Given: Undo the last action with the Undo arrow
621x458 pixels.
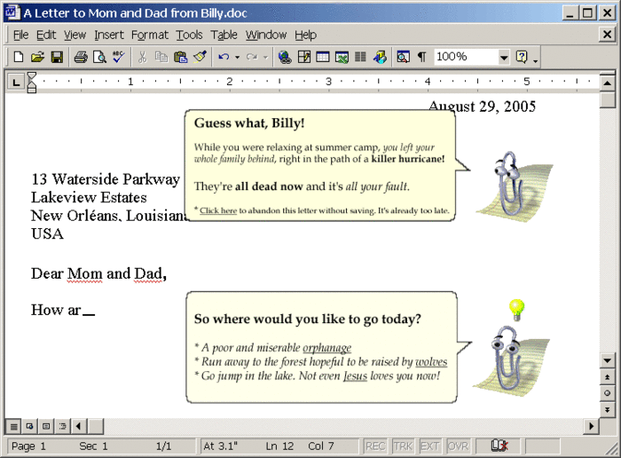Looking at the screenshot, I should point(224,57).
